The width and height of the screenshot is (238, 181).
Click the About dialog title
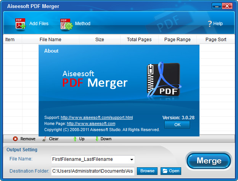51,51
